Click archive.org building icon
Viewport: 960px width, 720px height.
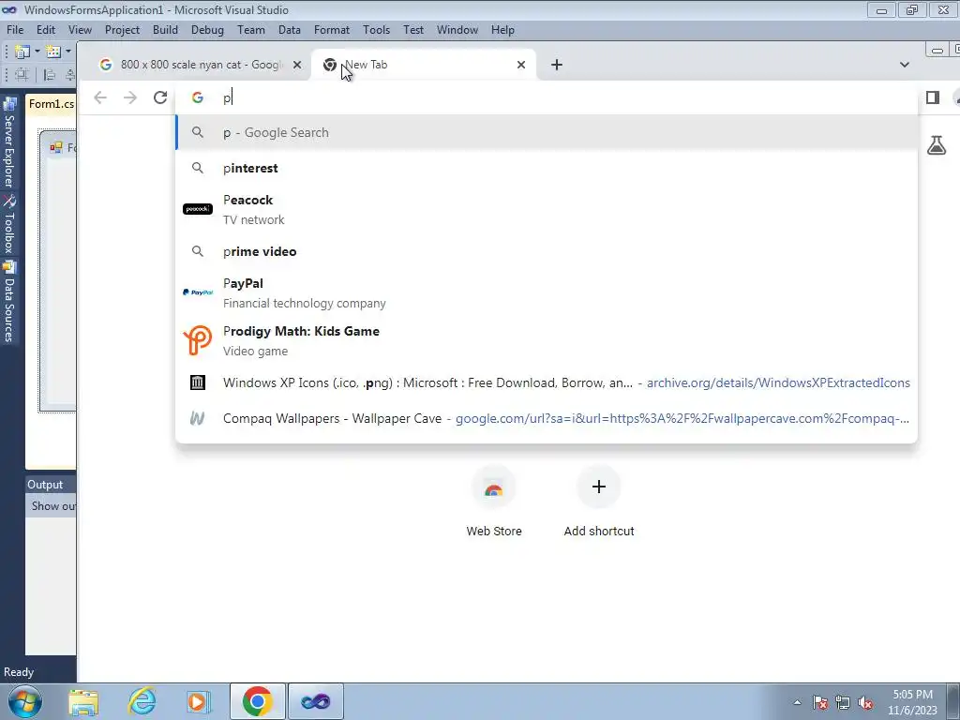point(197,382)
